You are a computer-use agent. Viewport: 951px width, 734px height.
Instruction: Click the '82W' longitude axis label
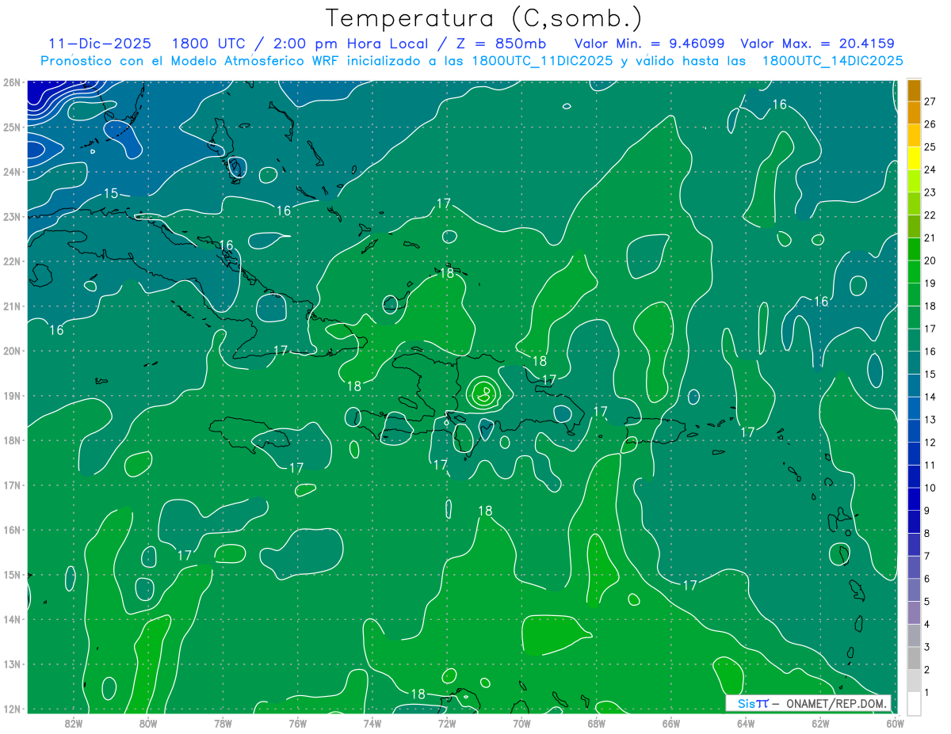[74, 723]
